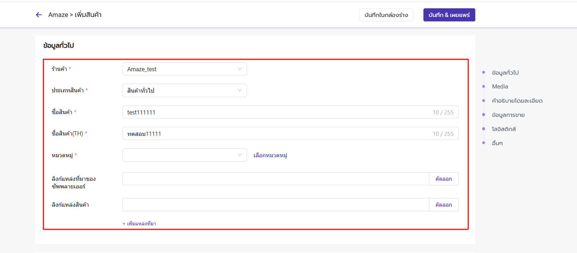Click the + เพิ่มแหล่งที่มา link
Image resolution: width=577 pixels, height=253 pixels.
pyautogui.click(x=139, y=224)
